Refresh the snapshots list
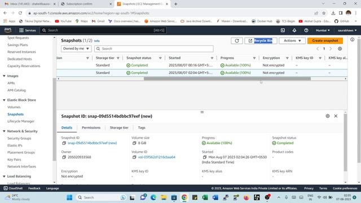This screenshot has width=361, height=203. (x=237, y=41)
